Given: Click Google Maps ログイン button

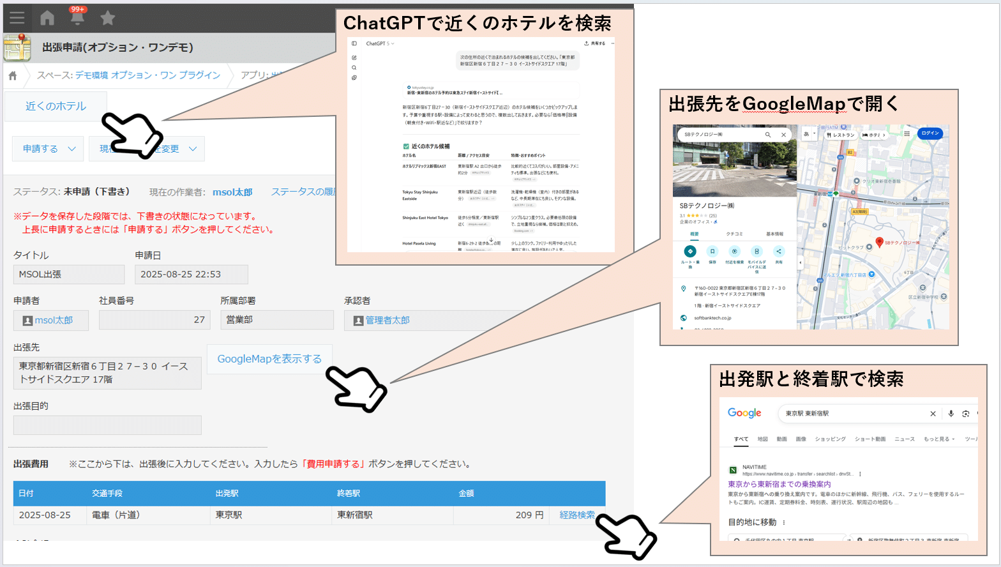Looking at the screenshot, I should 930,133.
